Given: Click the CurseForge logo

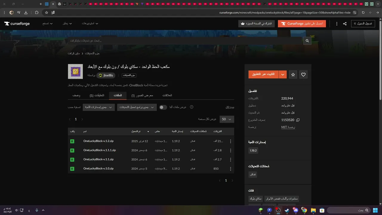Looking at the screenshot, I should (x=17, y=24).
